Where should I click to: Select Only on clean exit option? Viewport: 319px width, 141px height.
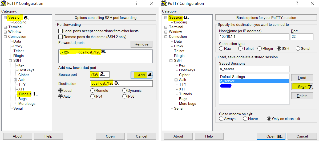click(x=269, y=119)
